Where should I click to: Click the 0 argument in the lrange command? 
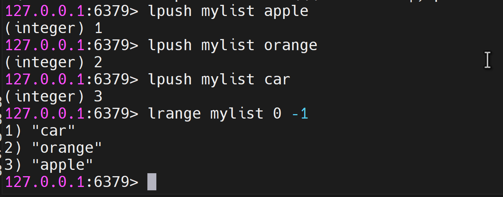[x=277, y=114]
